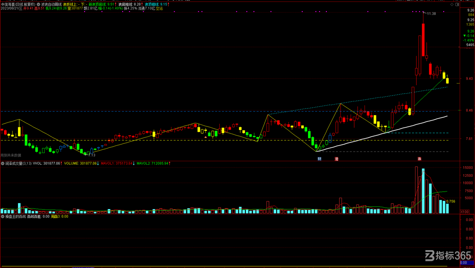Click the 7.13 low price label

pos(92,155)
